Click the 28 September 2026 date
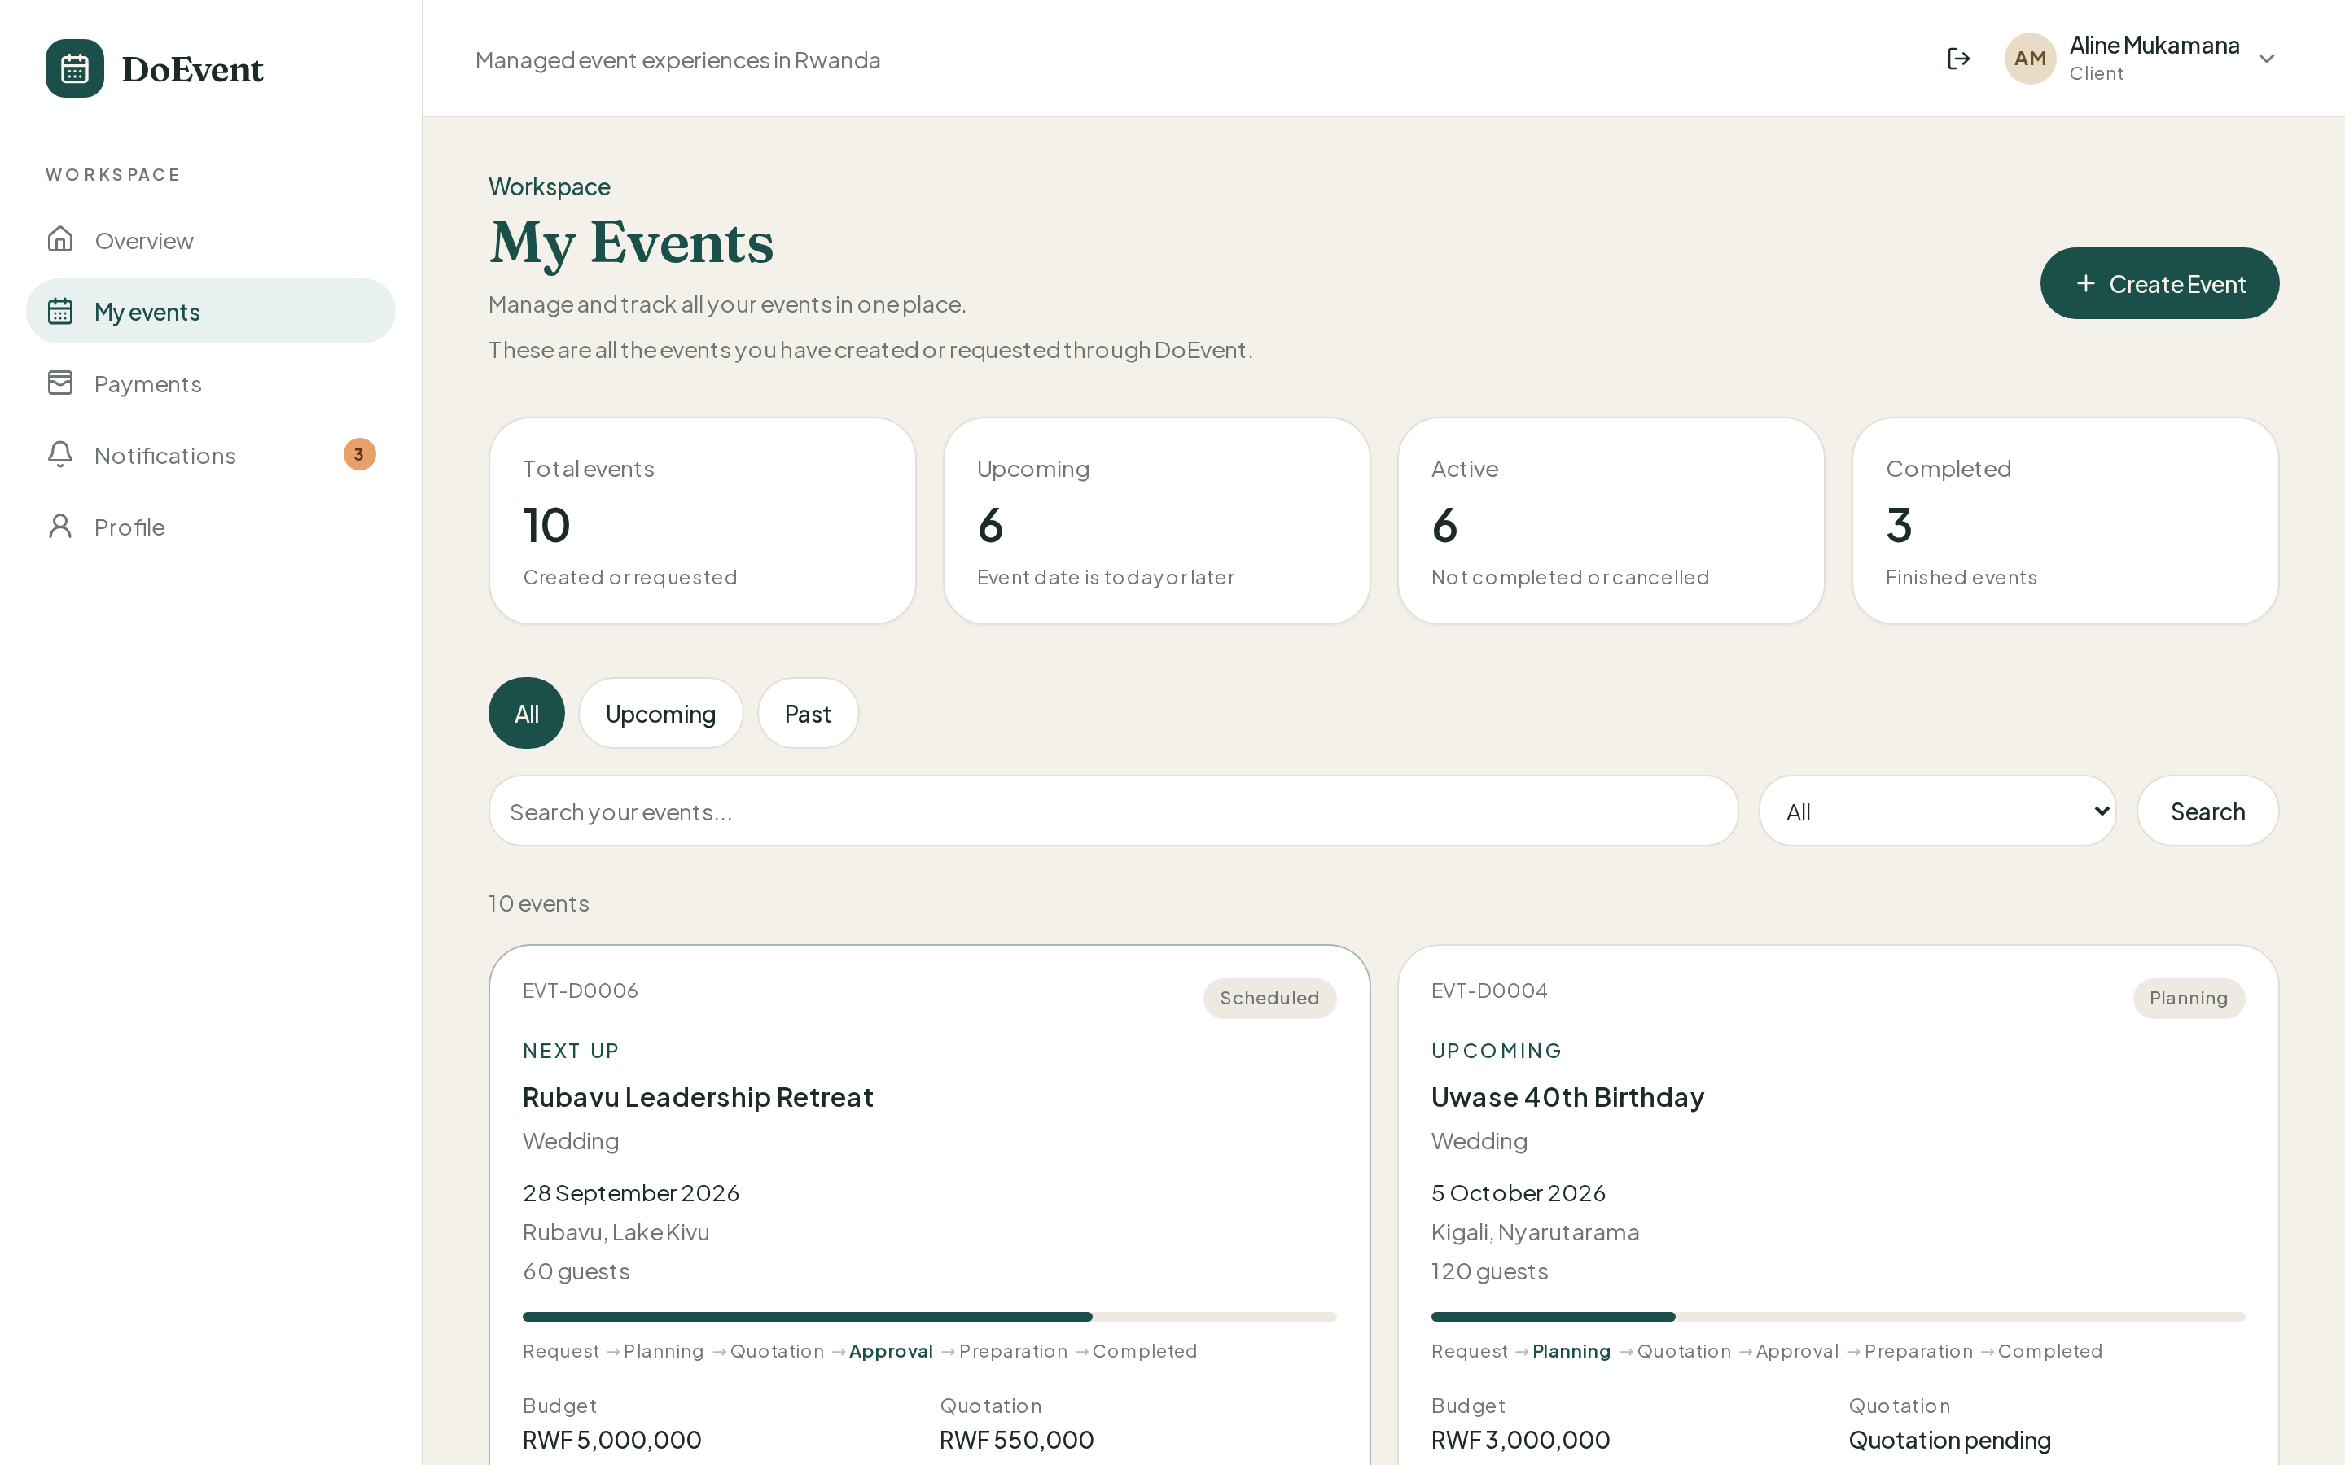The image size is (2345, 1465). (631, 1192)
